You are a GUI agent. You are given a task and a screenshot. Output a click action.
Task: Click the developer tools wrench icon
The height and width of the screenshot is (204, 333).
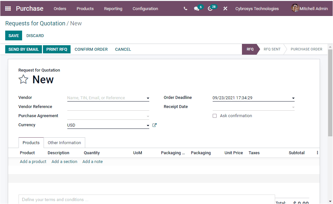pos(225,8)
